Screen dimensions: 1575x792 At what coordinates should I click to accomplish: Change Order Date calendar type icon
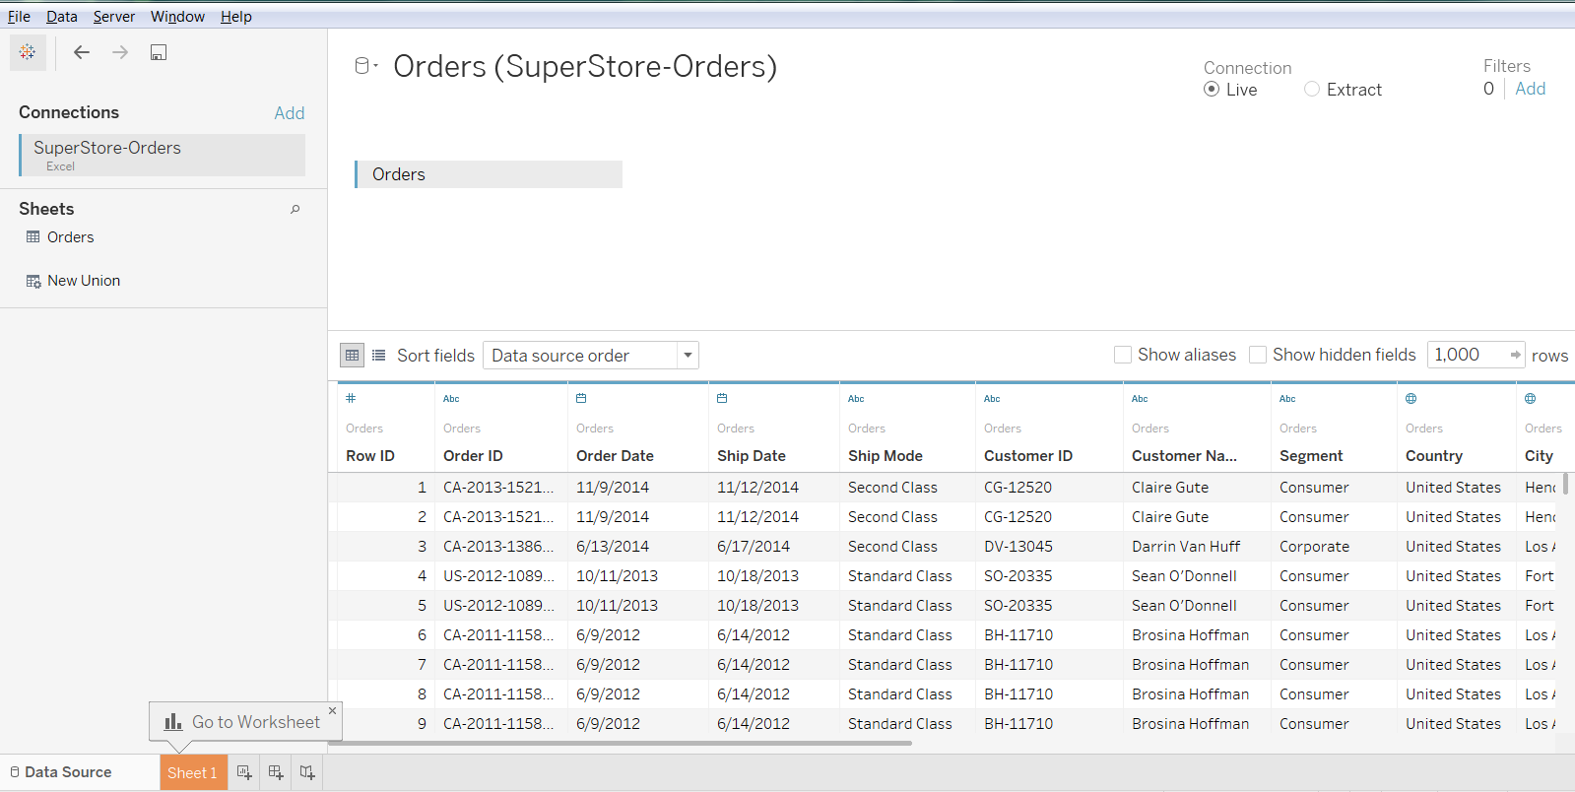(581, 398)
